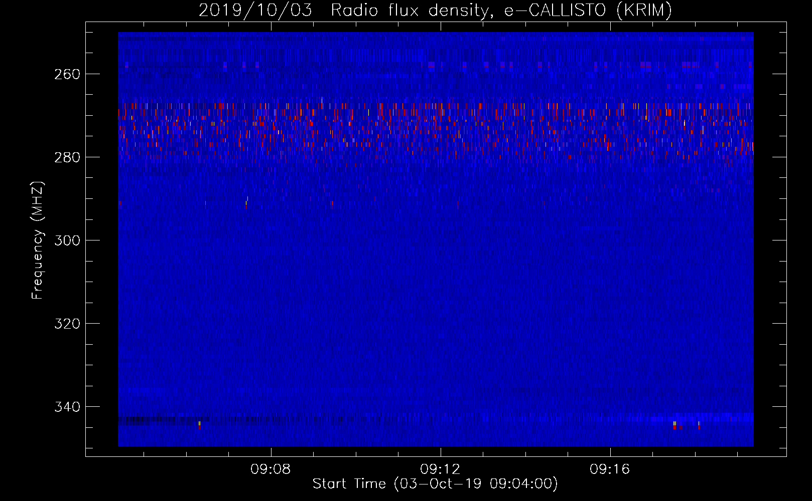Screen dimensions: 812x501
Task: Select the 'Frequency (MHZ)' axis title
Action: coord(38,240)
